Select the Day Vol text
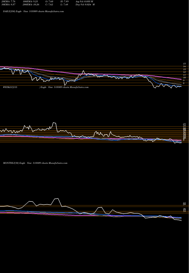 pyautogui.click(x=85, y=5)
